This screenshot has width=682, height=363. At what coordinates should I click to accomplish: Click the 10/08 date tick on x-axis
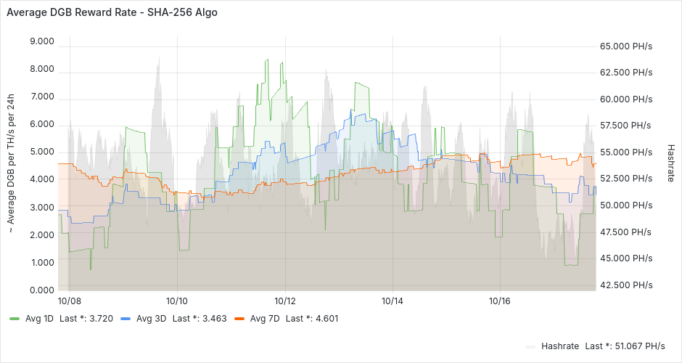(69, 300)
